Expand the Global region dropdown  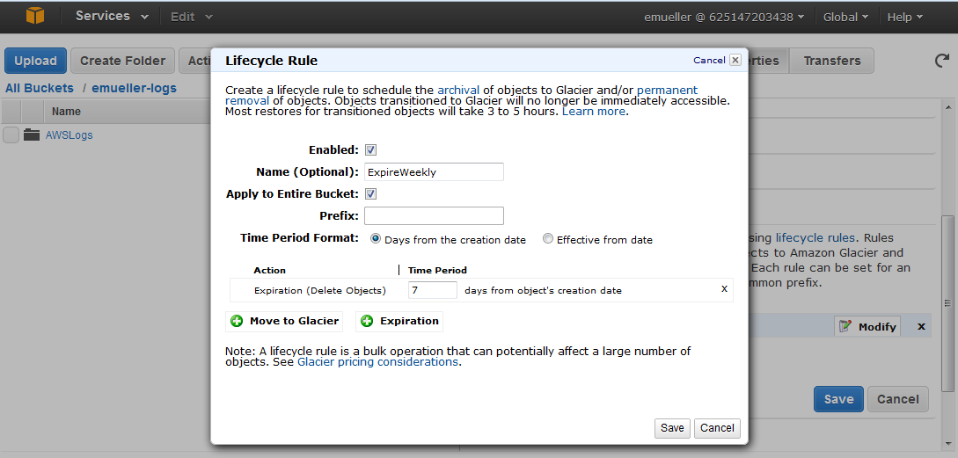[x=845, y=17]
